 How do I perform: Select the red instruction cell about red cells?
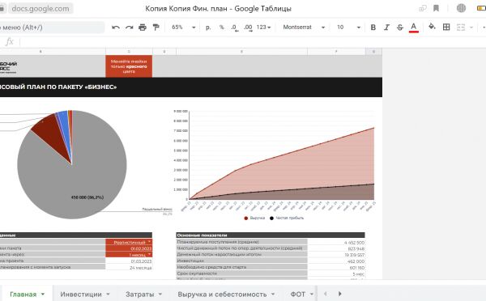click(x=129, y=66)
